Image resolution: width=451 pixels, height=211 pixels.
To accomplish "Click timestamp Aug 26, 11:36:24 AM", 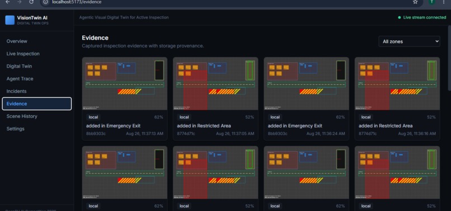I will click(x=326, y=134).
